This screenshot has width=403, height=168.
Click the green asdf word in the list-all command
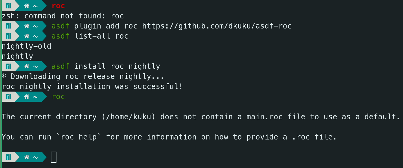pos(60,36)
